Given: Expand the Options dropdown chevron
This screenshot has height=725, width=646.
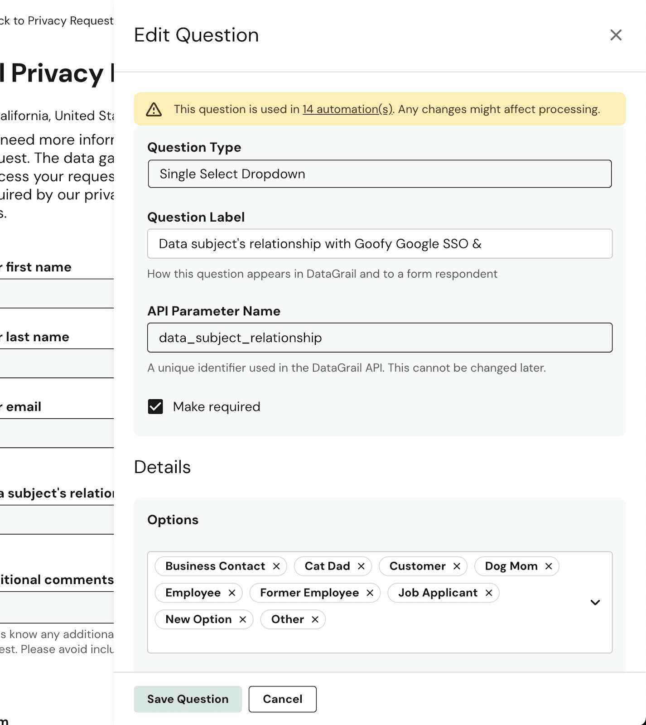Looking at the screenshot, I should point(595,602).
